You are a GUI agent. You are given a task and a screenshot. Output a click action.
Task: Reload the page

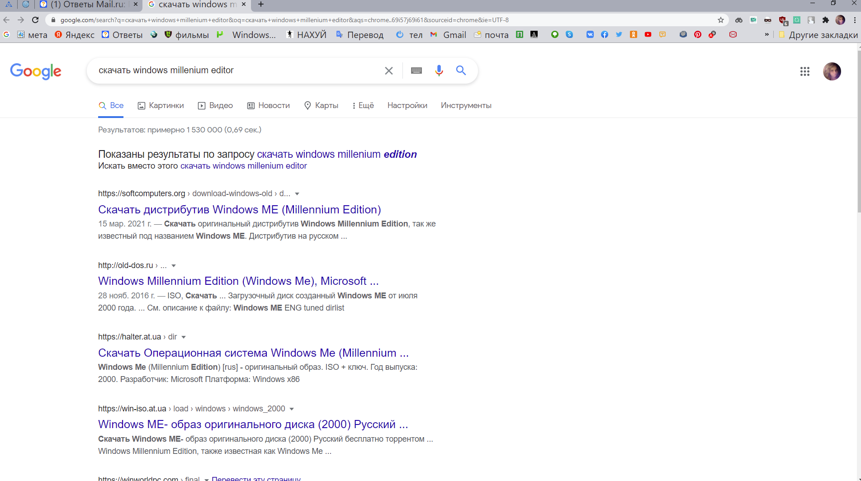[35, 20]
